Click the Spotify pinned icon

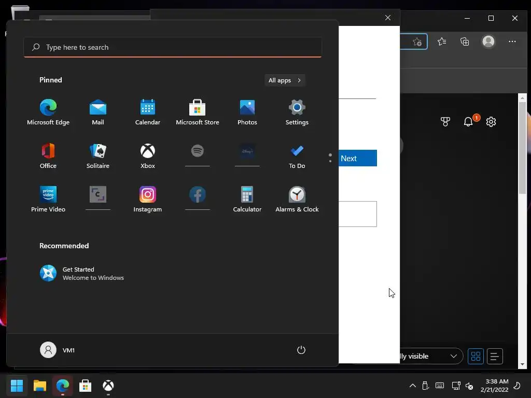198,151
